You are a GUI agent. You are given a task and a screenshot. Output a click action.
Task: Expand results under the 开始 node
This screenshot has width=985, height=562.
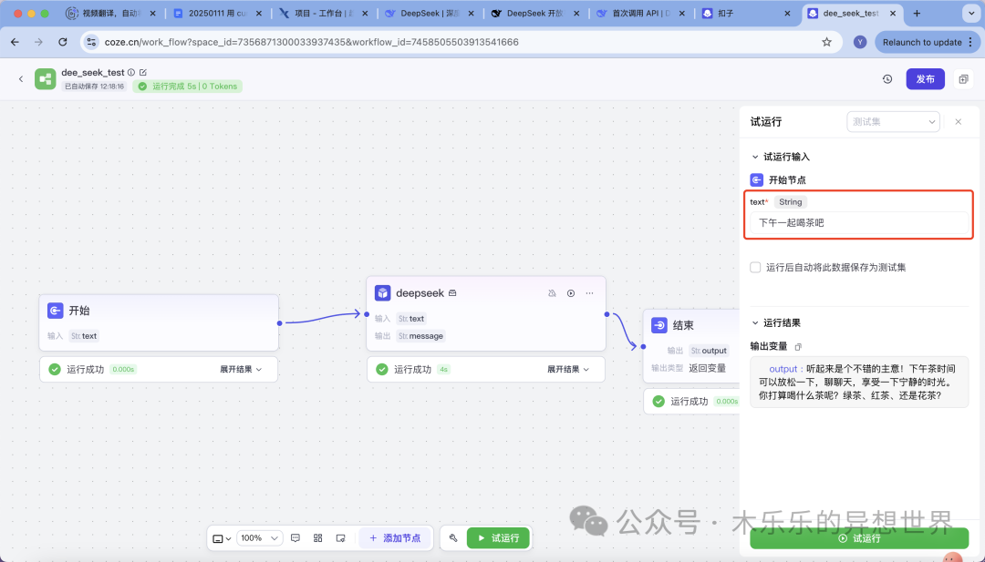pyautogui.click(x=241, y=370)
